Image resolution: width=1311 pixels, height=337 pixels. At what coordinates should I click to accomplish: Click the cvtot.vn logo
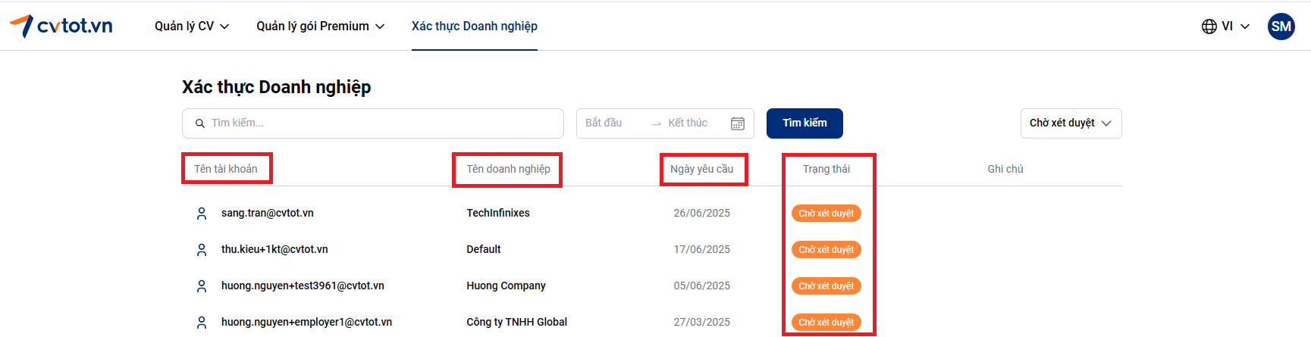pos(61,26)
